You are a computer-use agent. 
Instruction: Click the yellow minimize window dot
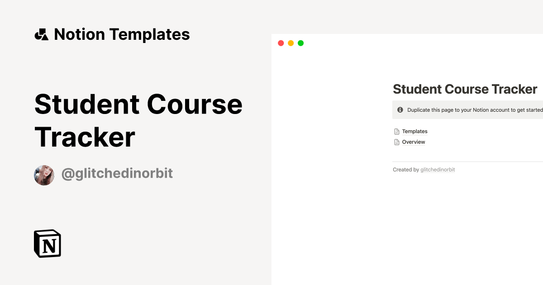click(x=291, y=43)
